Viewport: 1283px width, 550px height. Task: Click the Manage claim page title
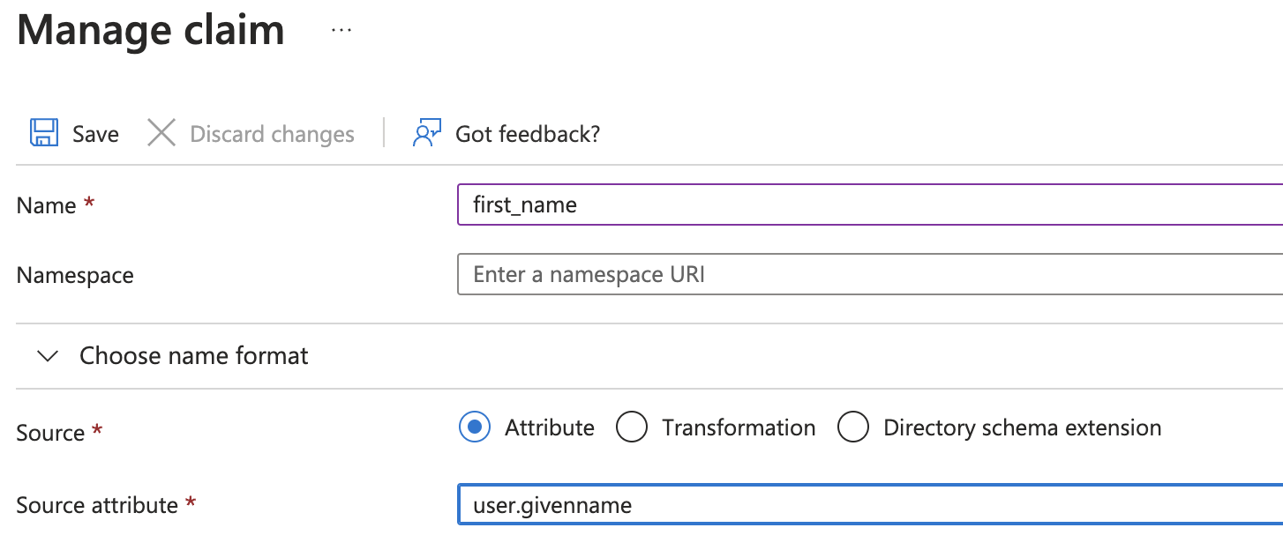(x=151, y=29)
